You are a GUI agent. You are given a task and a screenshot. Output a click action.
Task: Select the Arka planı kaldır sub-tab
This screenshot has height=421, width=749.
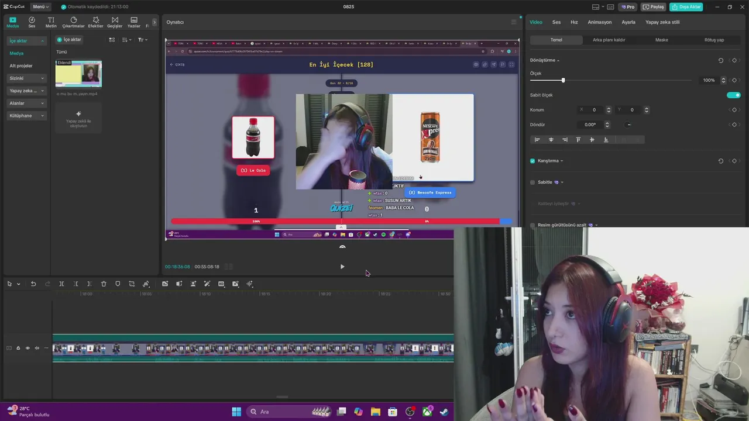click(609, 40)
